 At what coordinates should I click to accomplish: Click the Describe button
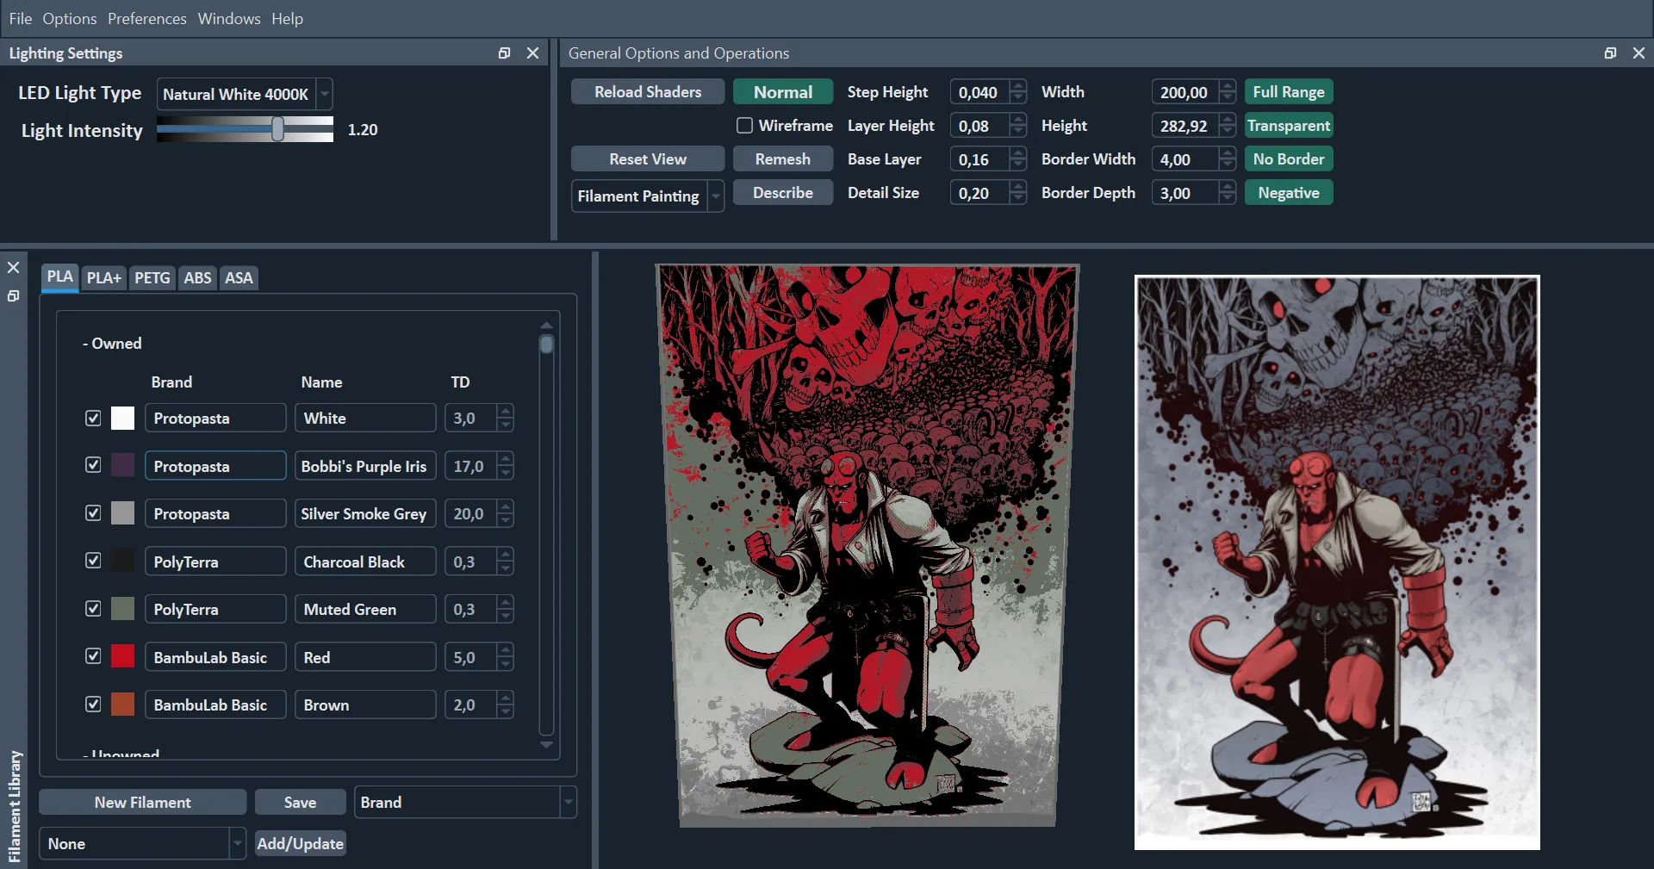(x=783, y=193)
